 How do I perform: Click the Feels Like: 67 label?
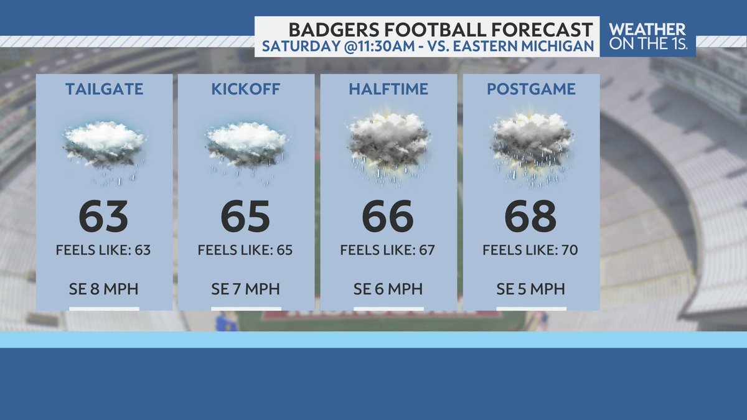point(388,251)
